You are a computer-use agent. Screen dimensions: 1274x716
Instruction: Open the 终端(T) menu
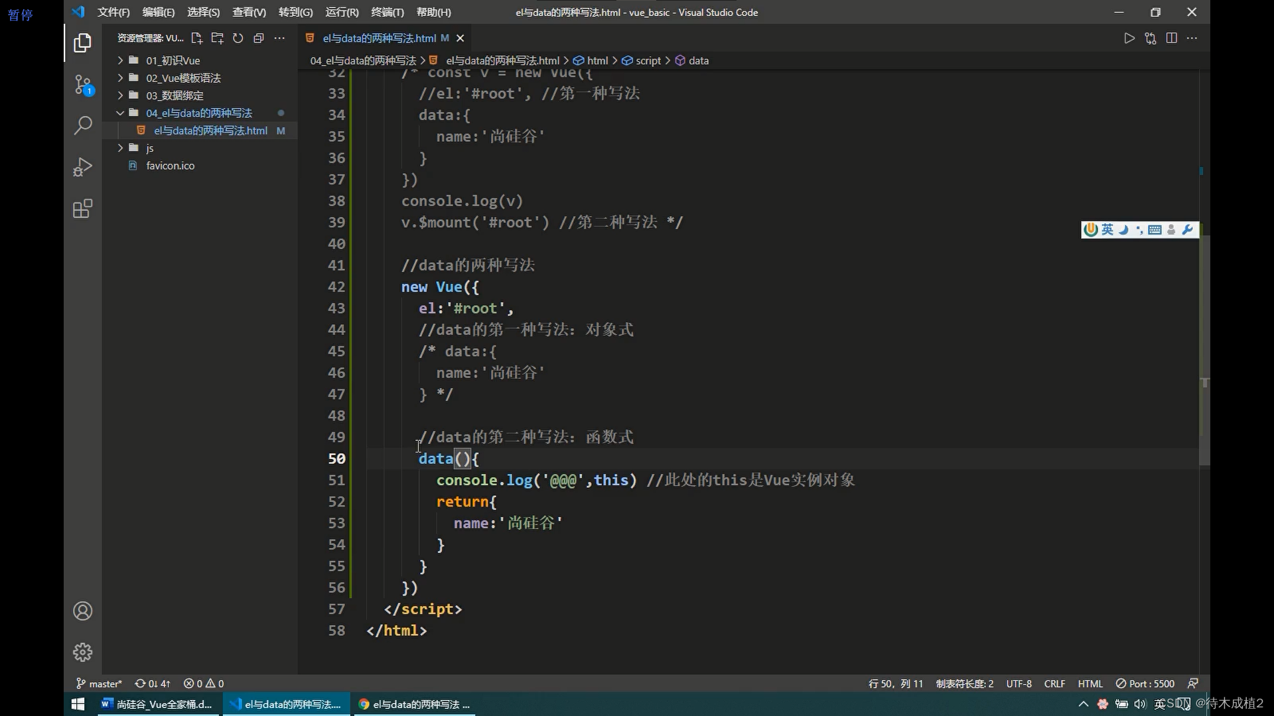coord(388,12)
